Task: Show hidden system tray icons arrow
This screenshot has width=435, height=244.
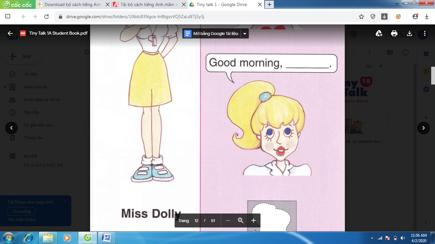Action: 372,238
